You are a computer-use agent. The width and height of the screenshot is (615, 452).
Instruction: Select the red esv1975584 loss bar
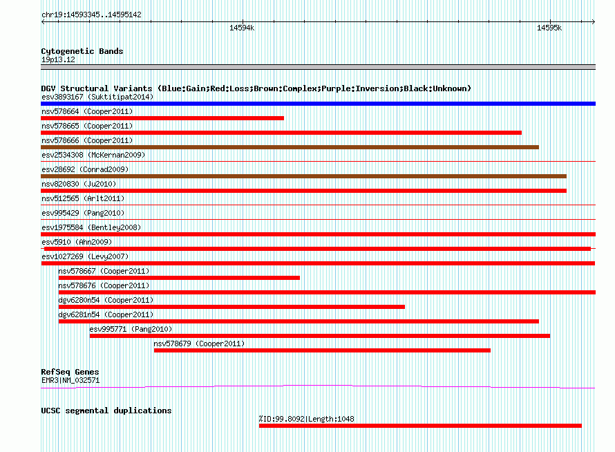318,234
